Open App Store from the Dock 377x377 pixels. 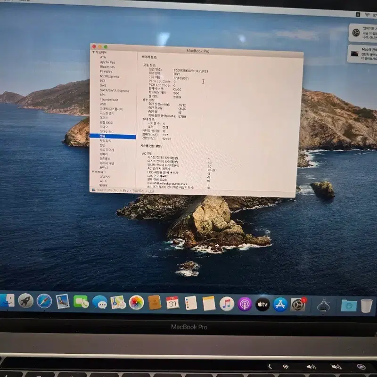click(x=280, y=304)
